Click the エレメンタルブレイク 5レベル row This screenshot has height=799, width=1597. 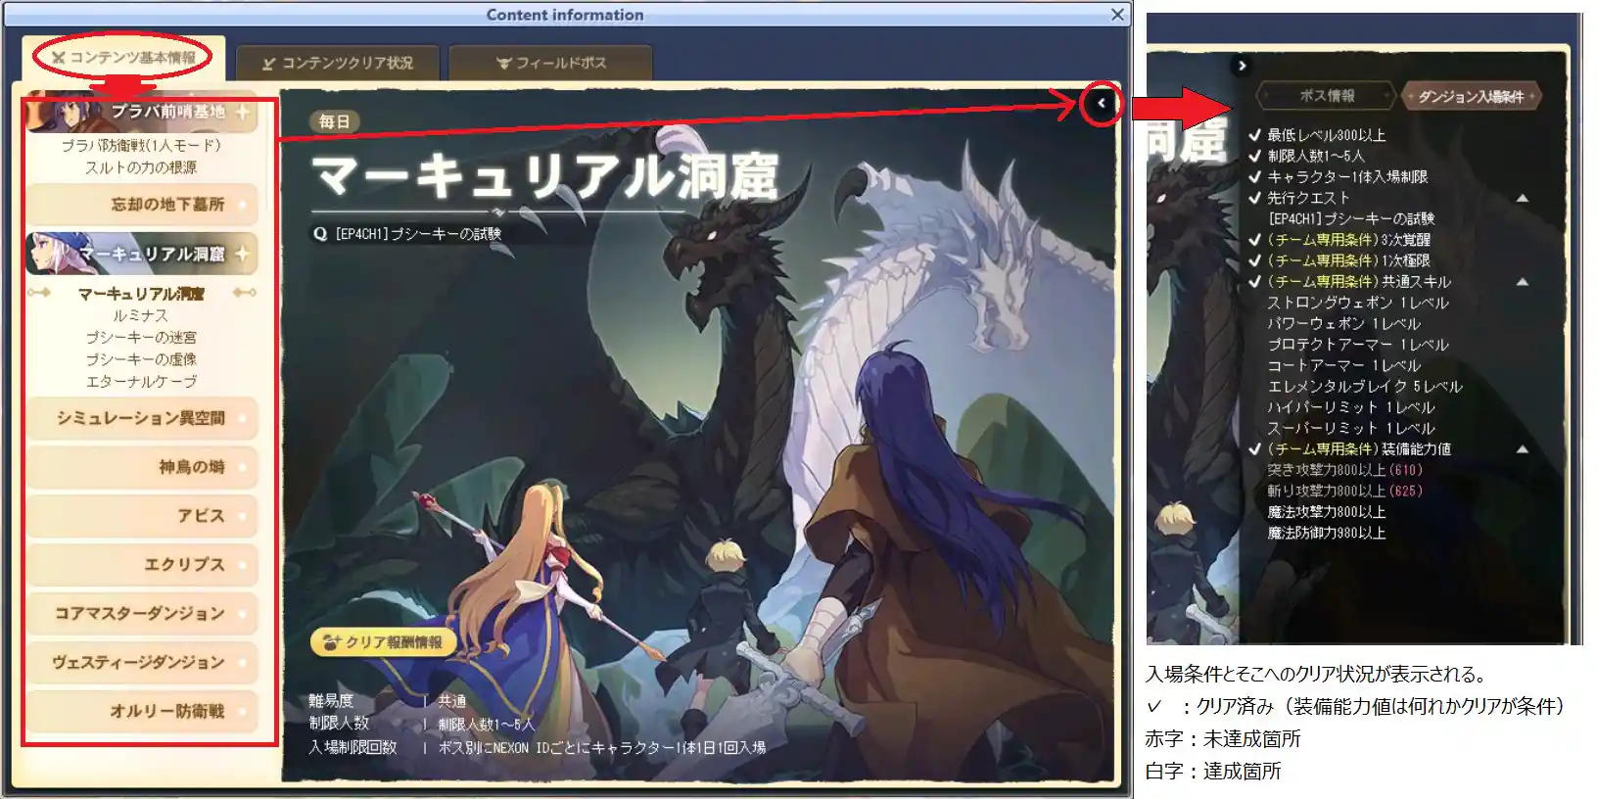[x=1365, y=387]
